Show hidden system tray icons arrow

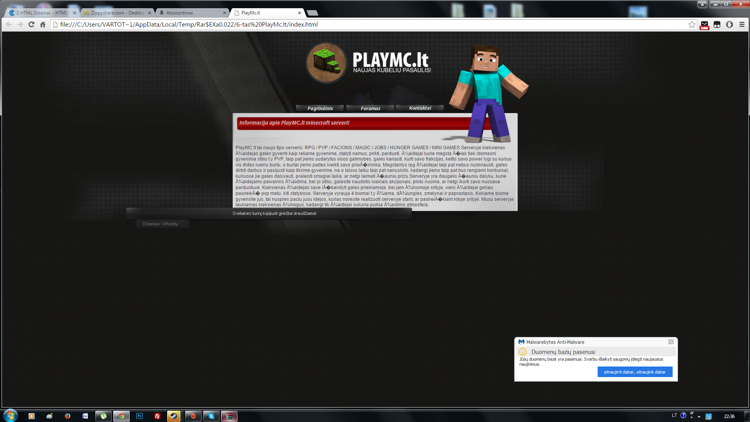(699, 417)
